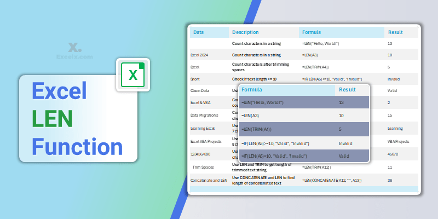438x219 pixels.
Task: Click result '10' in the enlarged popup
Action: tap(341, 116)
